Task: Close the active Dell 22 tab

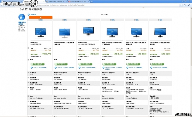Action: point(44,1)
